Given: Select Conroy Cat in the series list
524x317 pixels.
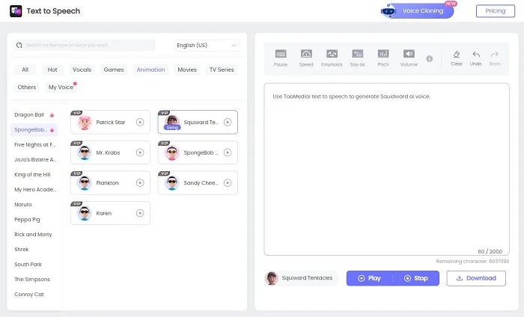Looking at the screenshot, I should click(29, 295).
